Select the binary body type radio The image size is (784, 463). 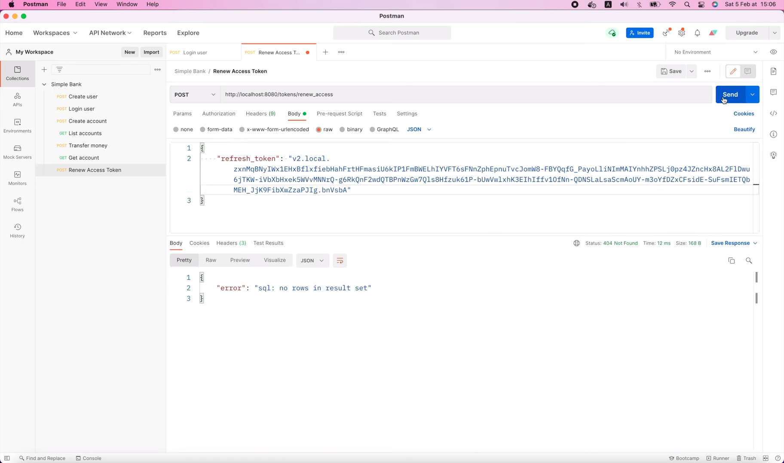(x=342, y=129)
